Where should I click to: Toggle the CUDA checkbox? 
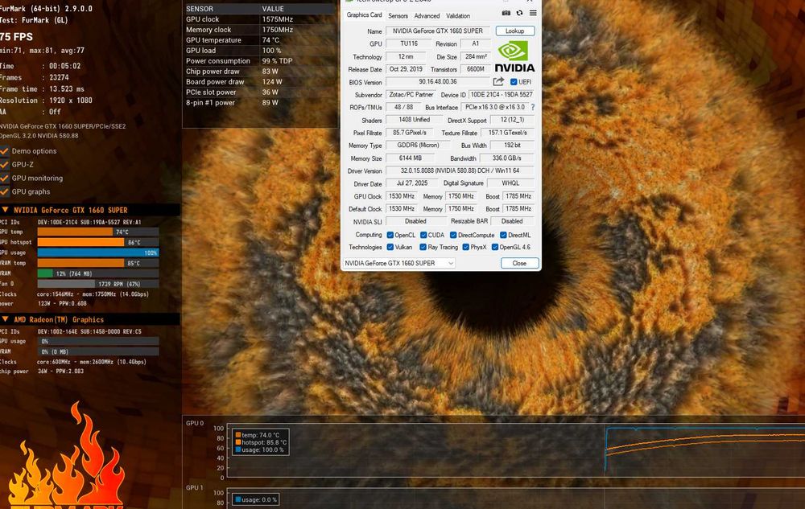(x=423, y=236)
